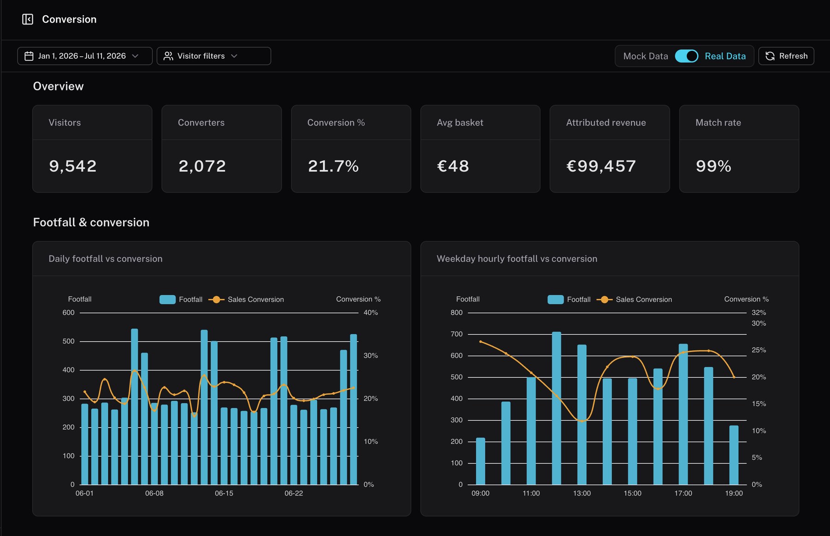This screenshot has height=536, width=830.
Task: Toggle Footfall legend swatch in daily chart
Action: [x=167, y=299]
